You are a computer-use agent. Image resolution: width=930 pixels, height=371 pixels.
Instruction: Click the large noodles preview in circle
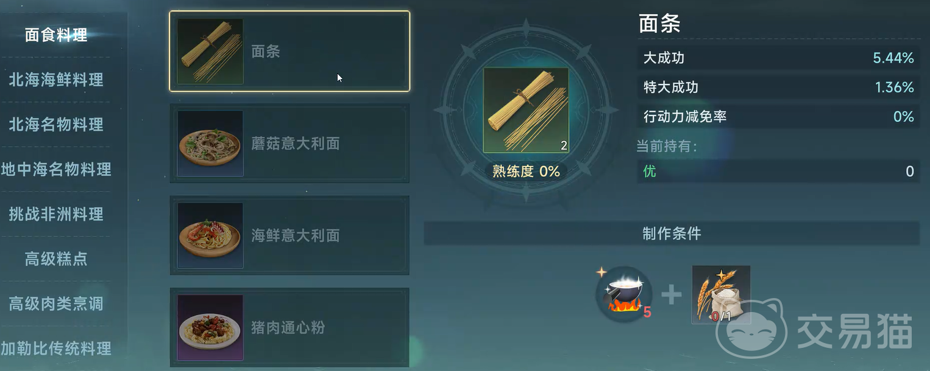click(x=526, y=110)
